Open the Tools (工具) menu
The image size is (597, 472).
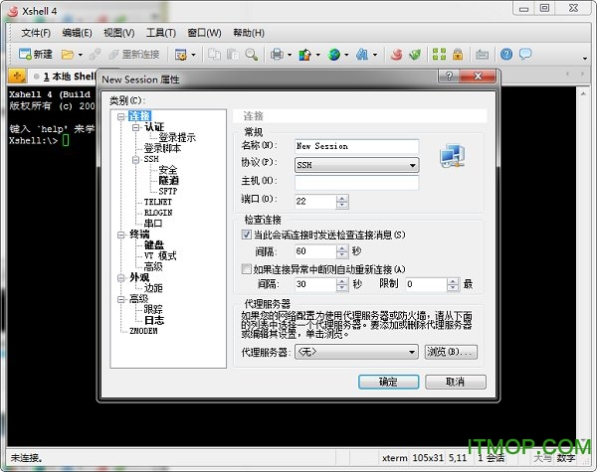[x=161, y=33]
